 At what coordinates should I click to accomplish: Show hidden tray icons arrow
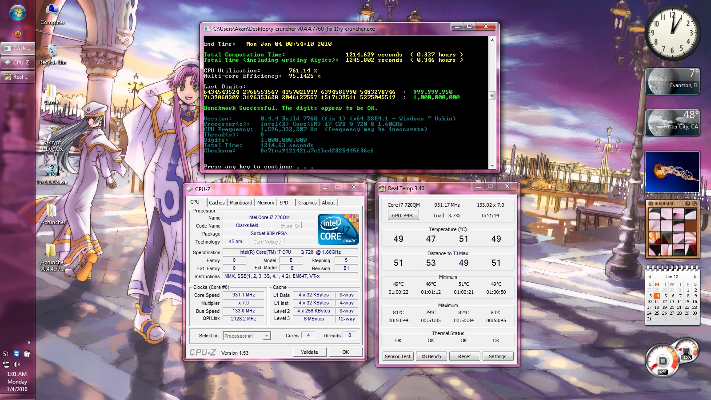pos(29,343)
